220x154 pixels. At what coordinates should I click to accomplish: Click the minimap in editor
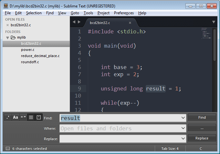(x=206, y=33)
